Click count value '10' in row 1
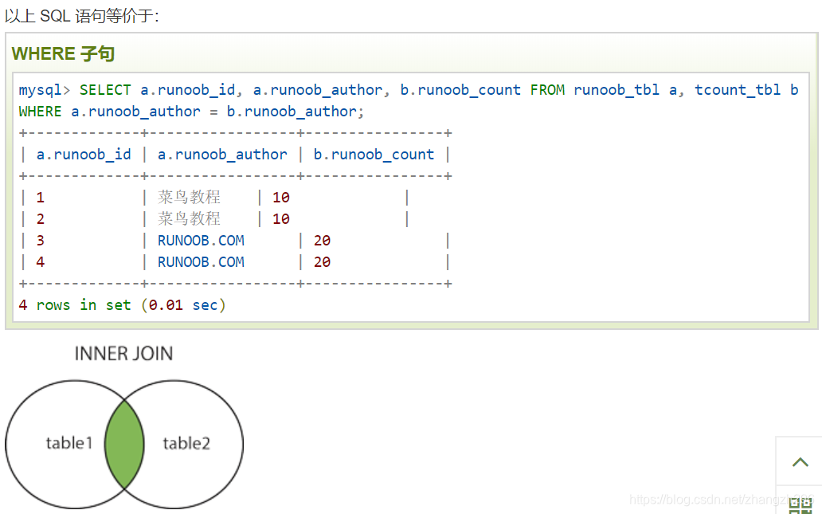The image size is (822, 514). click(x=281, y=198)
